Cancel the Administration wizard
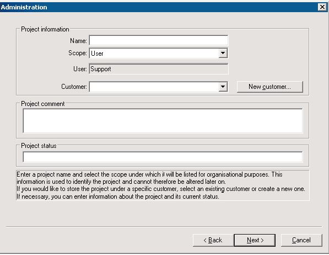This screenshot has width=329, height=255. coord(301,240)
